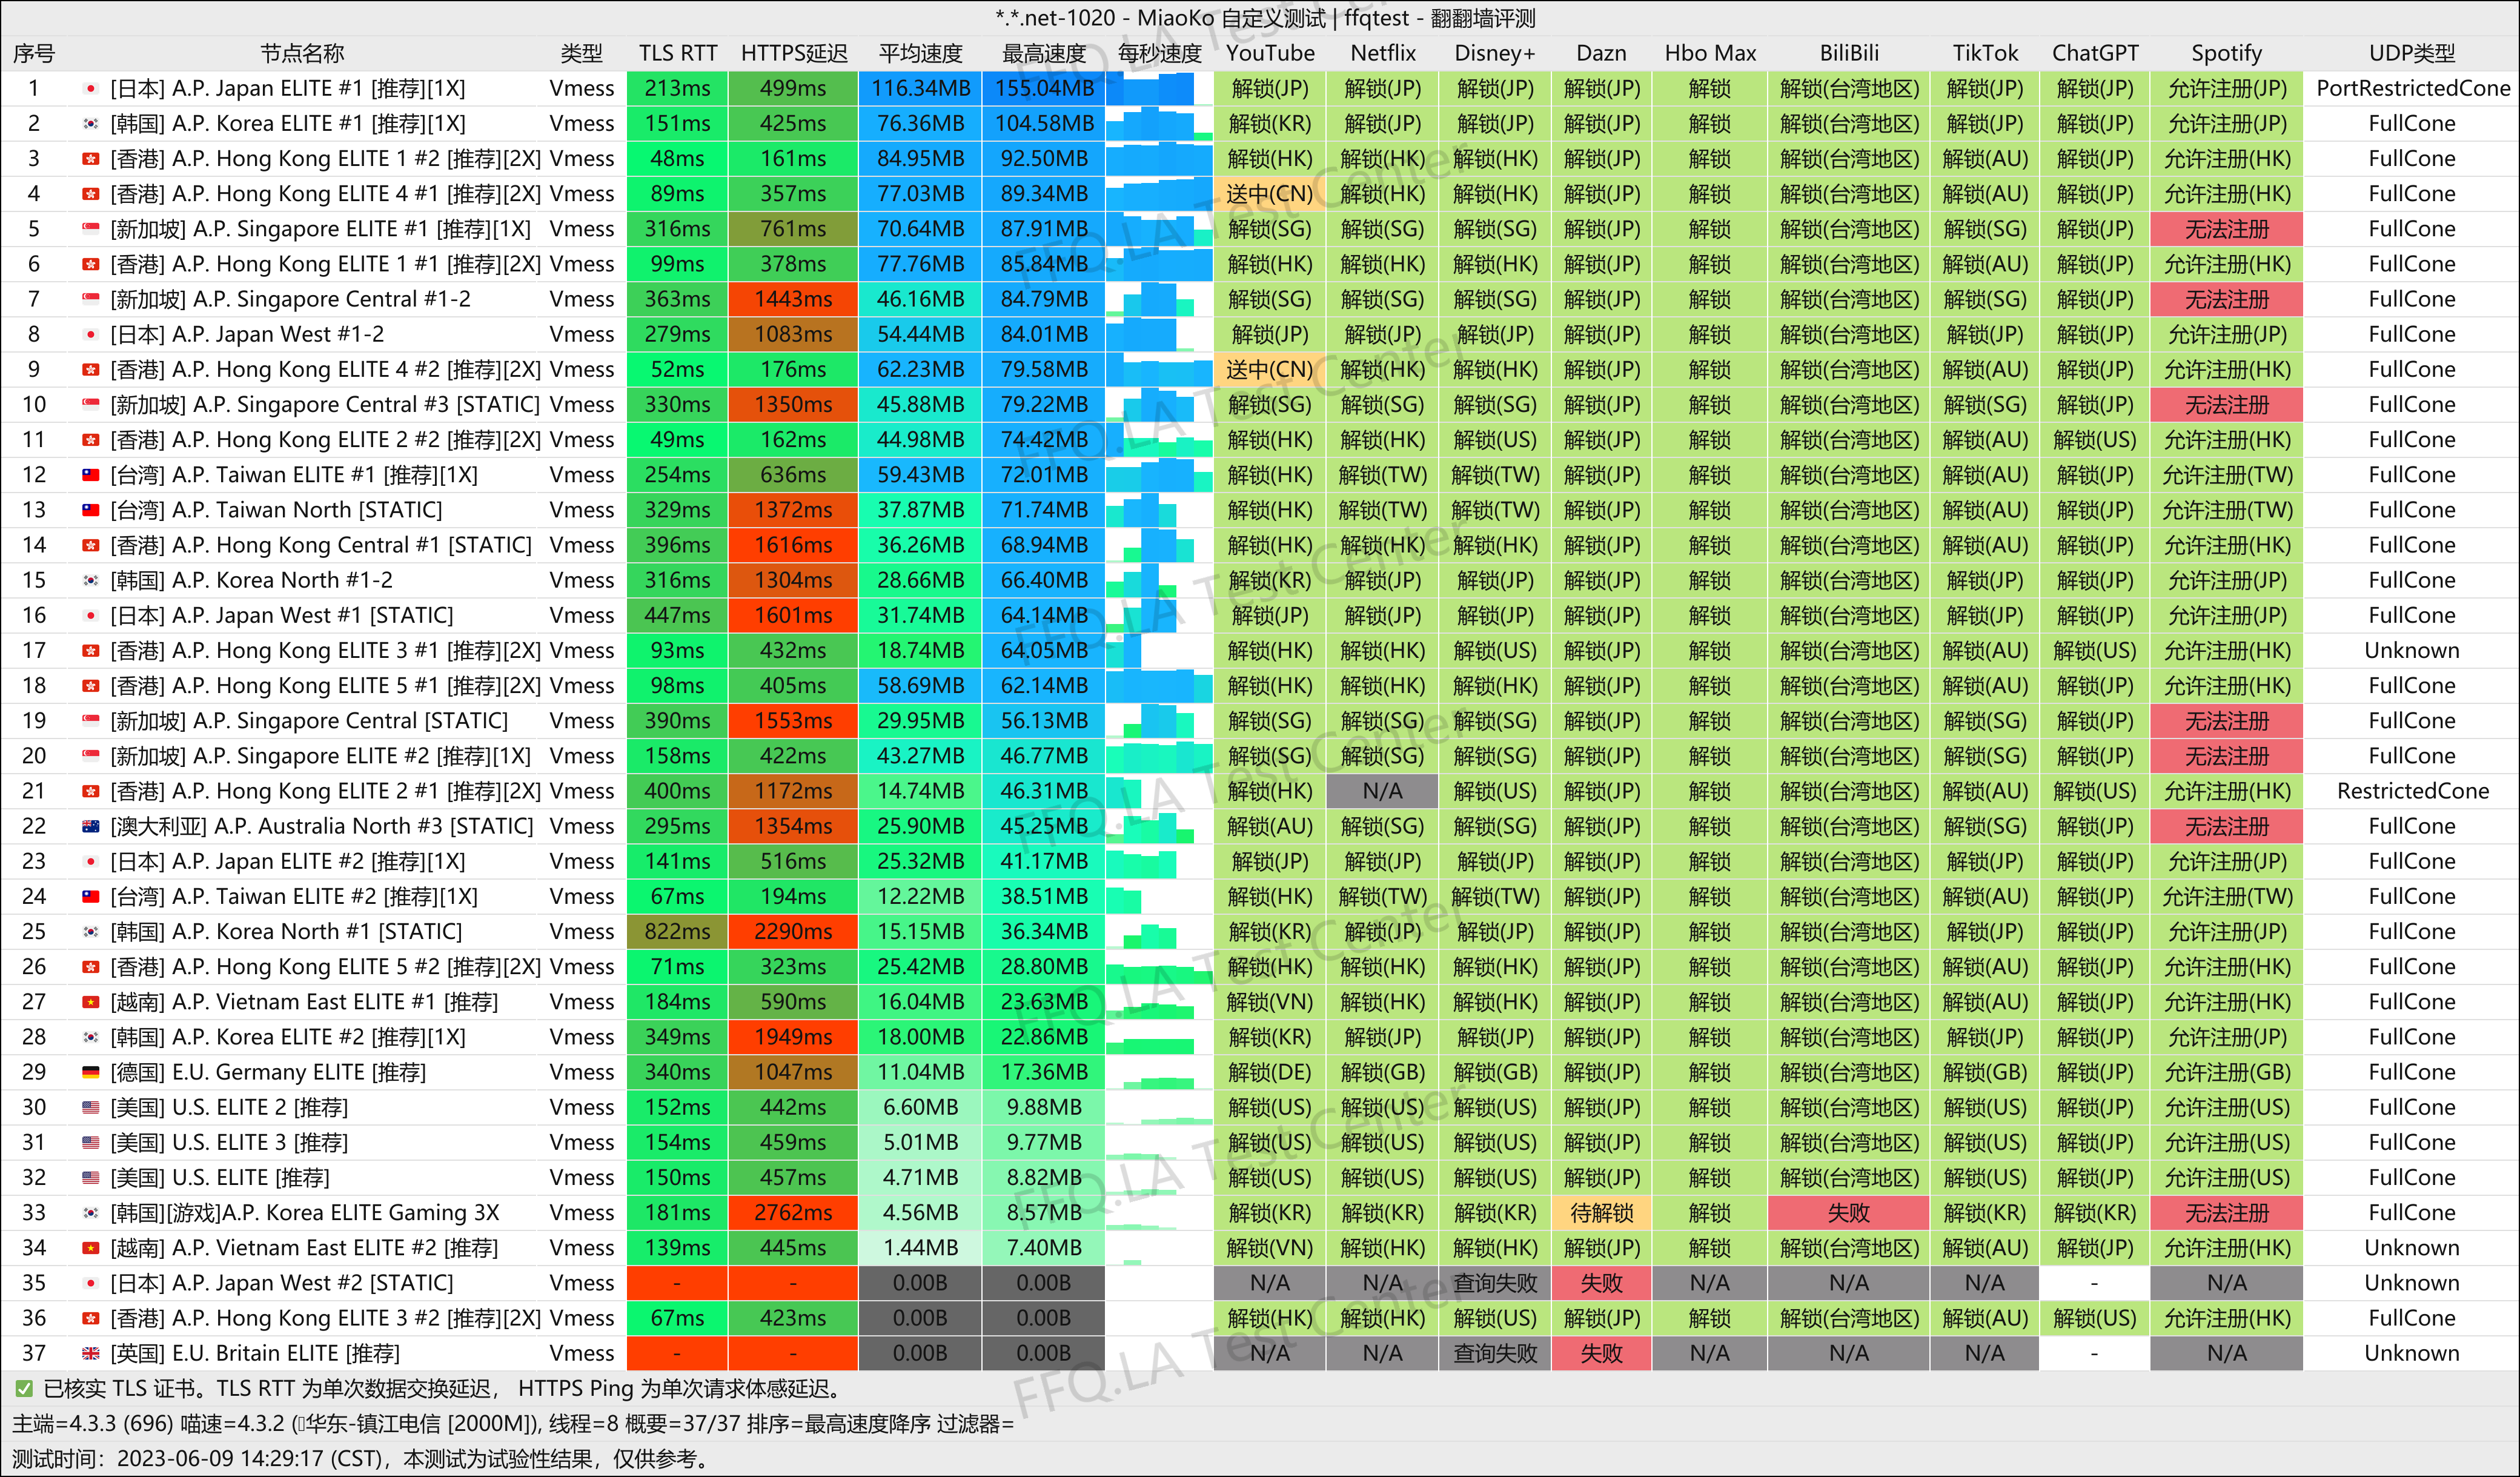Viewport: 2520px width, 1477px height.
Task: Click the UDP类型 column header
Action: click(x=2412, y=53)
